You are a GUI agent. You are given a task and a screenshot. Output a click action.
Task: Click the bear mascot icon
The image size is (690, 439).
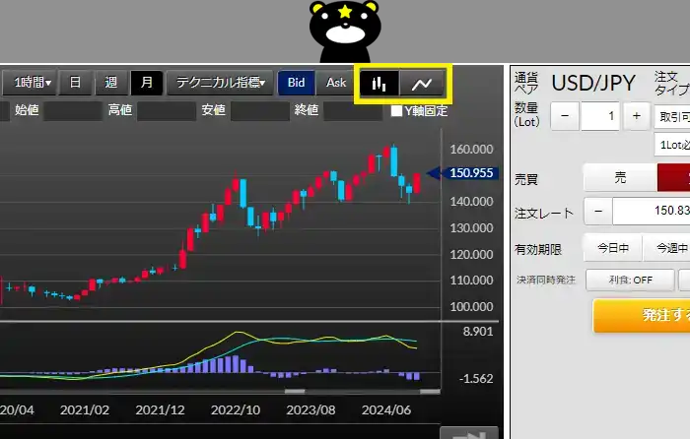click(x=345, y=31)
